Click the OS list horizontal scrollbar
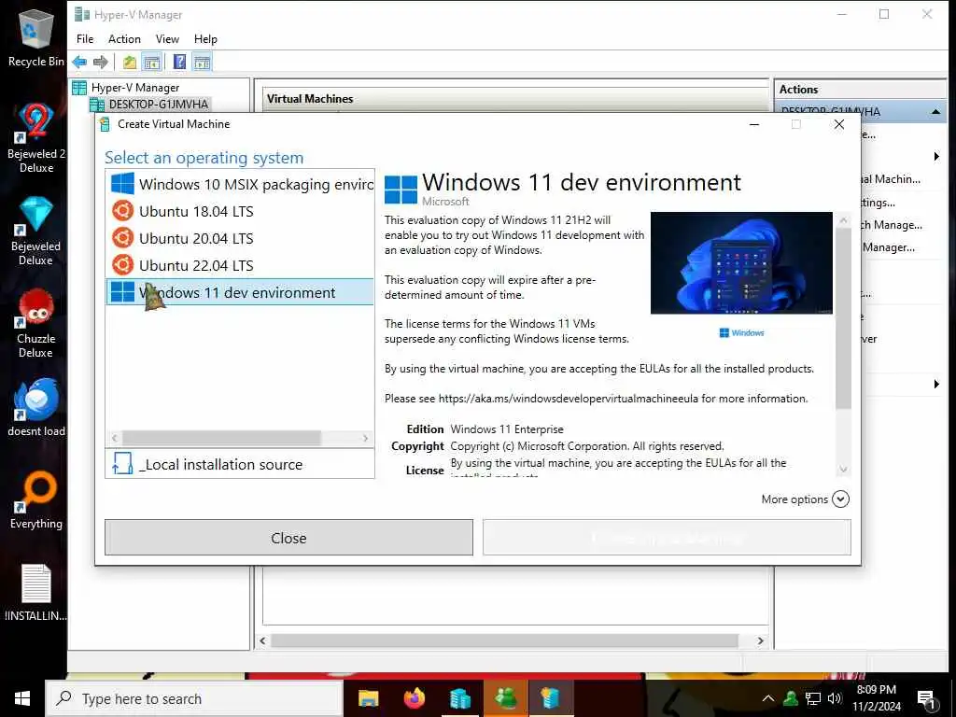 click(221, 438)
